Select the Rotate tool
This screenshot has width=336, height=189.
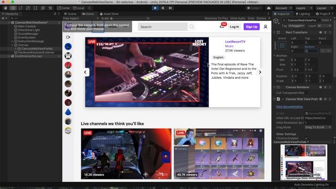tap(20, 8)
